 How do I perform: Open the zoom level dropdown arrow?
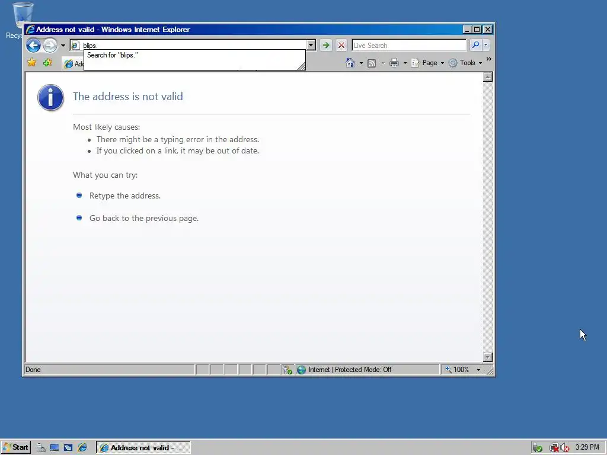(x=478, y=370)
